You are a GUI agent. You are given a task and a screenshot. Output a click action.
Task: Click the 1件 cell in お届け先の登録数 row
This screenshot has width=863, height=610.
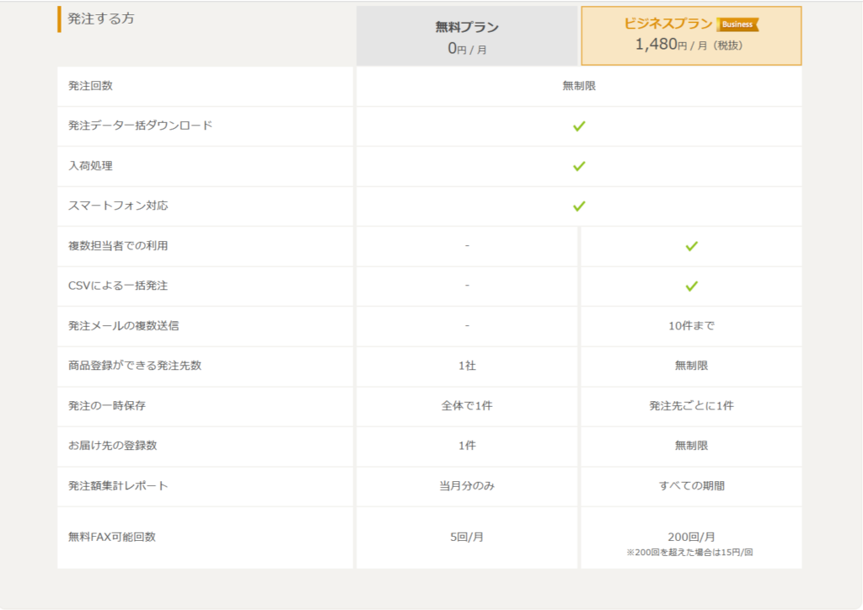[467, 446]
